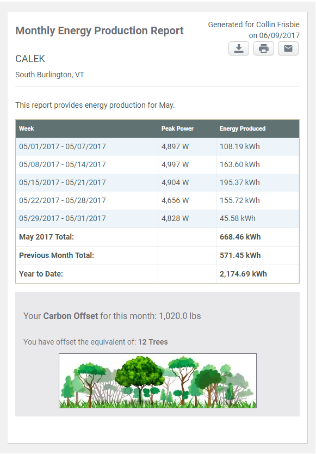Click the forest trees illustration
This screenshot has height=454, width=316.
coord(158,381)
